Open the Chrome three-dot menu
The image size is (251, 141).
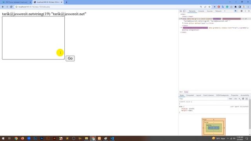248,7
